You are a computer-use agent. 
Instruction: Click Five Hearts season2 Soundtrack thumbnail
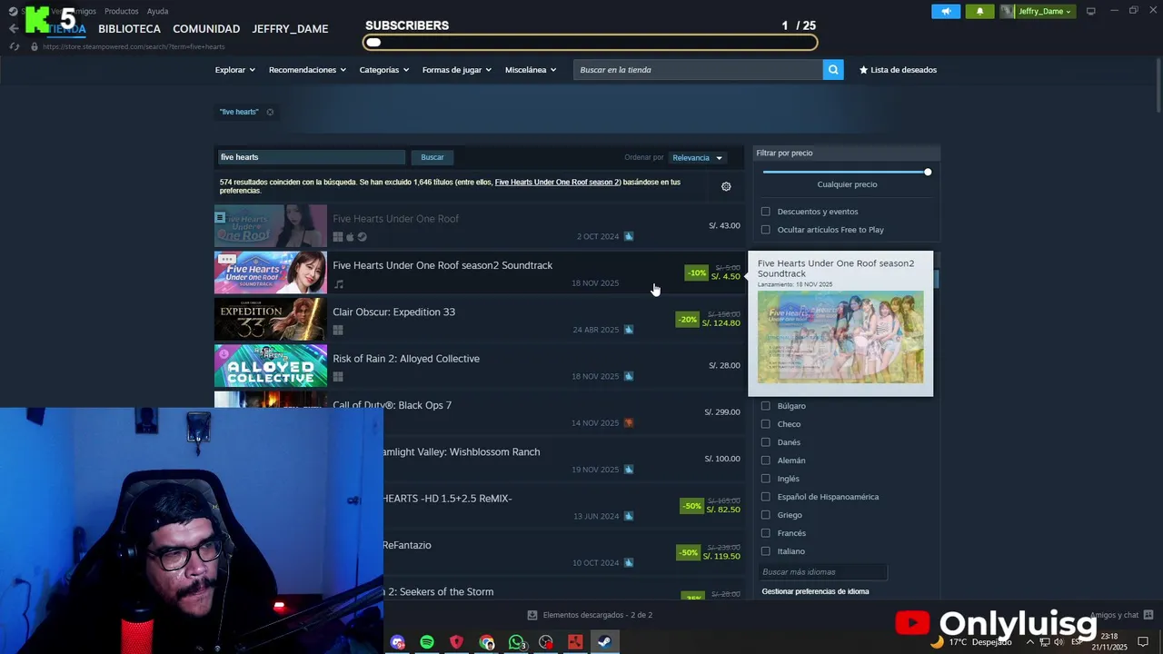point(271,272)
